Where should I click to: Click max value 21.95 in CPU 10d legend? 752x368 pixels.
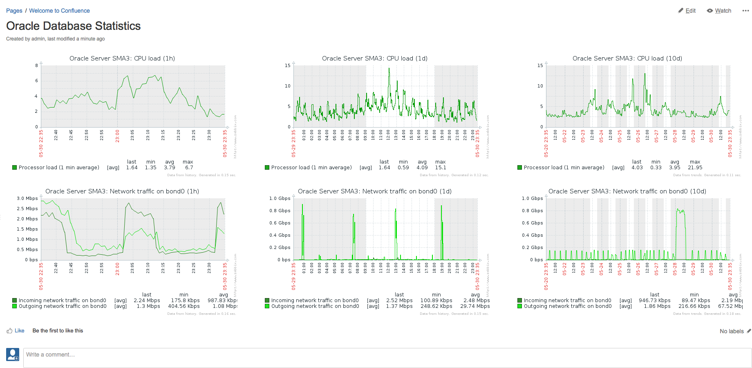click(x=695, y=168)
